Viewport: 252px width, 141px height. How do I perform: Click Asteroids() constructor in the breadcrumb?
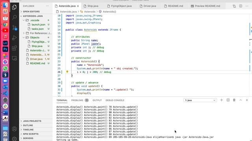click(109, 12)
